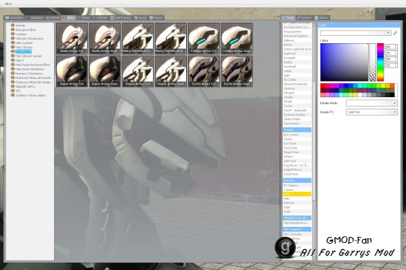Viewport: 406px width, 270px height.
Task: Select the Halo 4 category icon
Action: [x=12, y=60]
